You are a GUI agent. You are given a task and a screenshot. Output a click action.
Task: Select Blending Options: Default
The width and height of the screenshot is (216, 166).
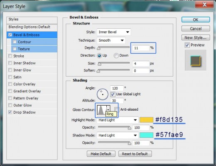tap(32, 27)
